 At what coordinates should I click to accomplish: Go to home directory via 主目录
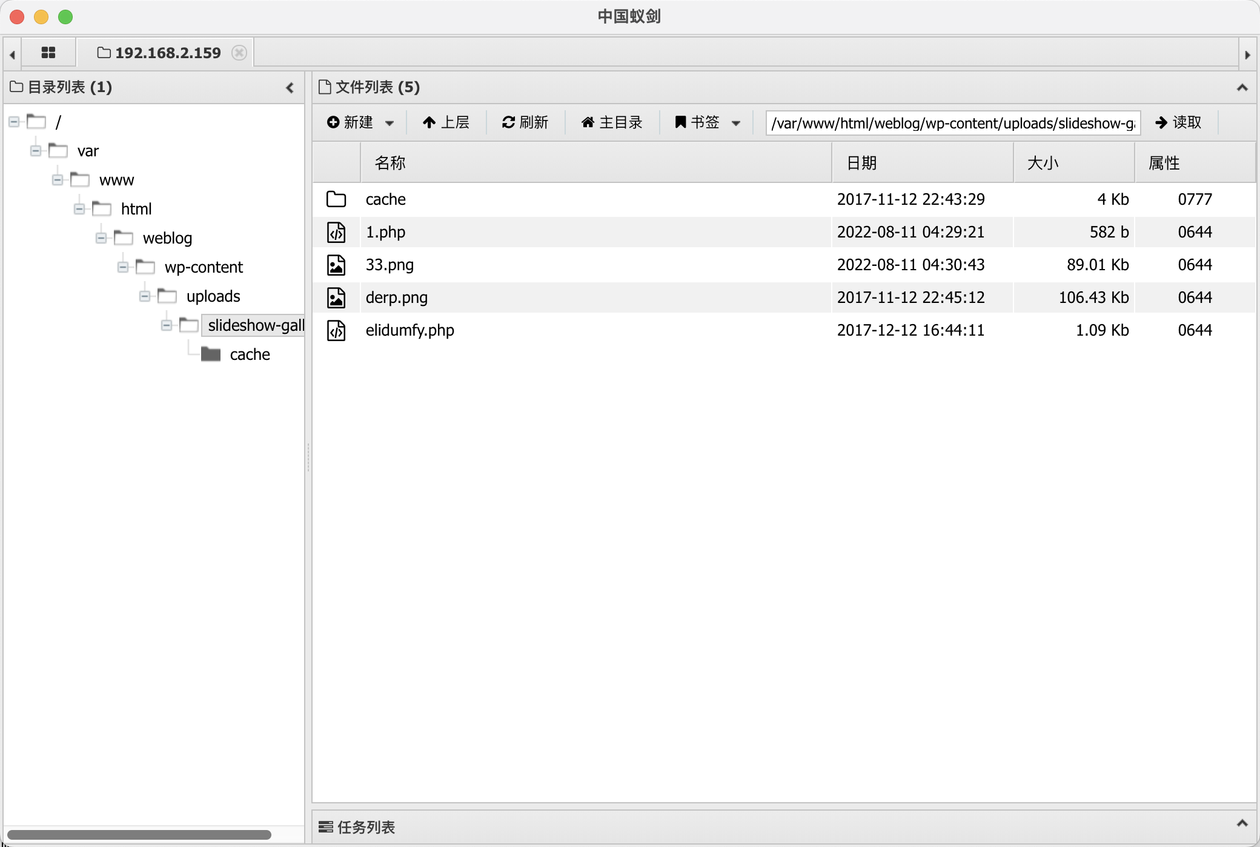pos(612,122)
